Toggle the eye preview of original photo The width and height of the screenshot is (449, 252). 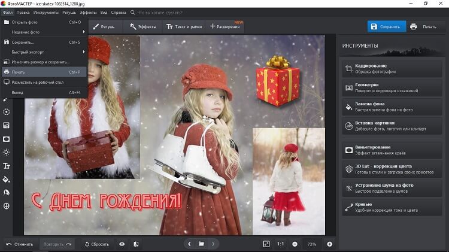122,244
